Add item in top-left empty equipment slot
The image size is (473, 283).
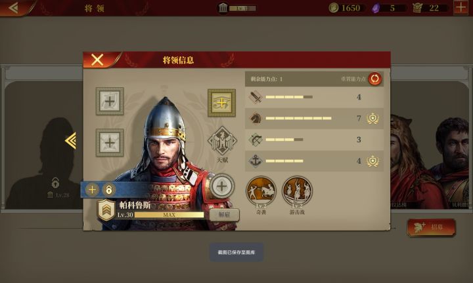tap(110, 102)
